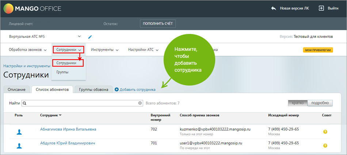
Task: Select Группы in the Сотрудники submenu
Action: [62, 72]
